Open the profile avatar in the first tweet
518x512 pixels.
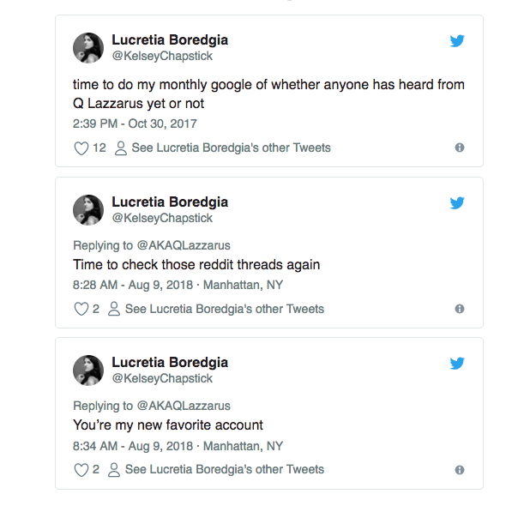click(x=88, y=48)
